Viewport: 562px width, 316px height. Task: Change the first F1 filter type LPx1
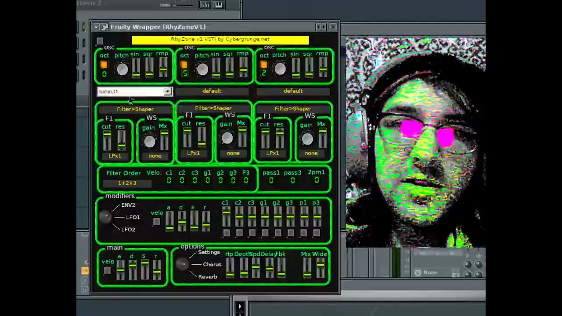pyautogui.click(x=115, y=156)
